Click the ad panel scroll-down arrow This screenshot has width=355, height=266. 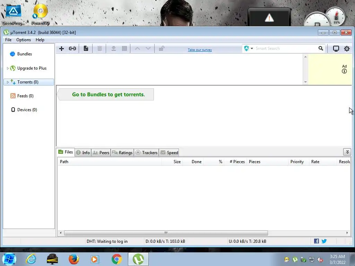(305, 82)
